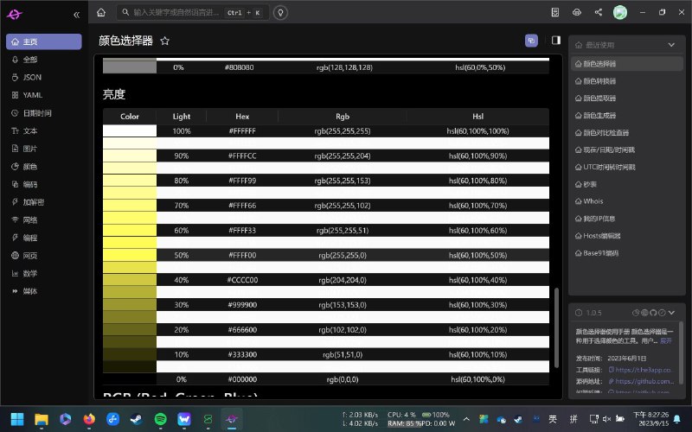Click the user avatar in title bar
Image resolution: width=692 pixels, height=432 pixels.
pos(620,13)
